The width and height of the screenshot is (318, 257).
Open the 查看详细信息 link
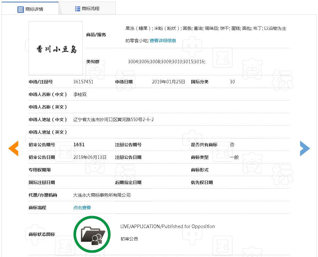click(163, 41)
